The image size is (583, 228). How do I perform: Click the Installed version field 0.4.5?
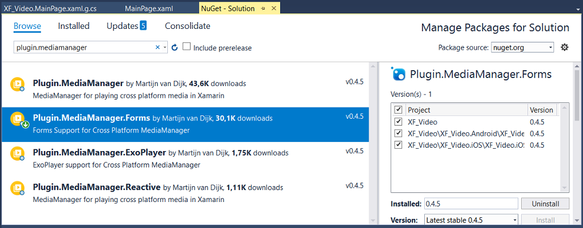click(471, 204)
